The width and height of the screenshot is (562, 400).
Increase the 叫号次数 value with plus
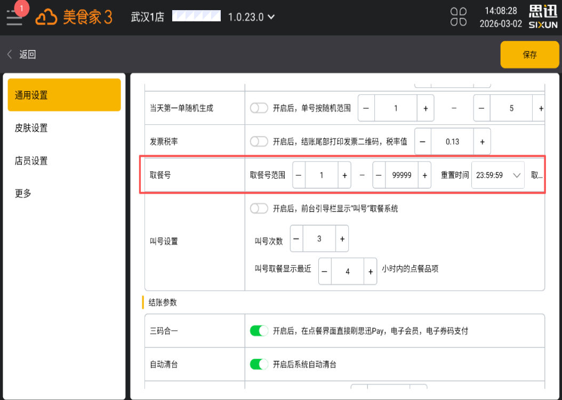point(342,239)
